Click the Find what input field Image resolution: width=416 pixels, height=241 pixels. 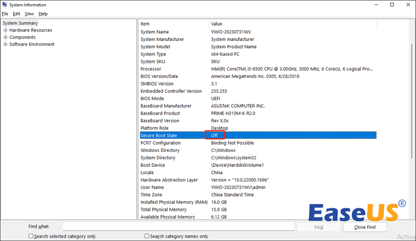[178, 227]
